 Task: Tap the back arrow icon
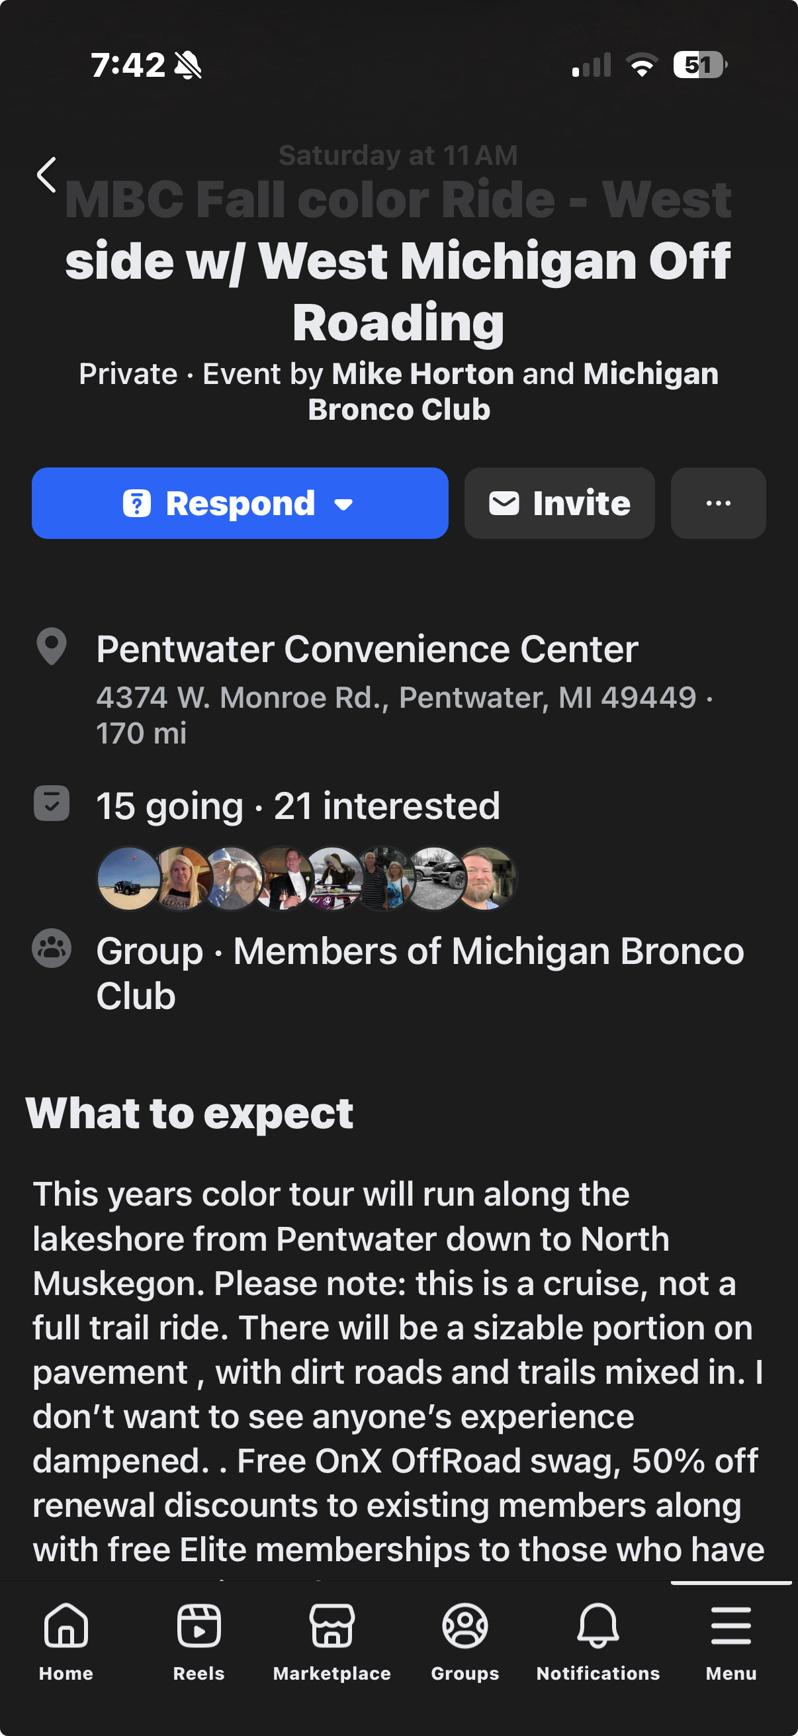point(46,175)
